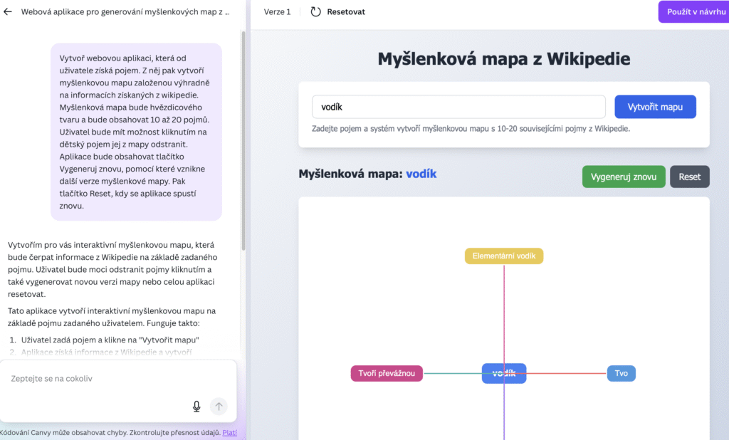
Task: Click the Resetovat circular arrow icon
Action: (315, 11)
